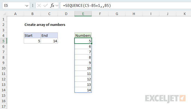The image size is (191, 109).
Task: Select column I header
Action: [151, 14]
